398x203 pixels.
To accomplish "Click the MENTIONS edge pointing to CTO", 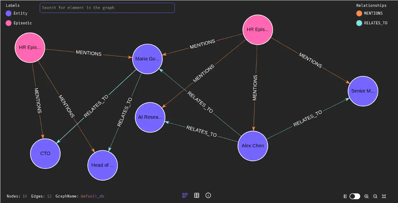I will click(38, 101).
